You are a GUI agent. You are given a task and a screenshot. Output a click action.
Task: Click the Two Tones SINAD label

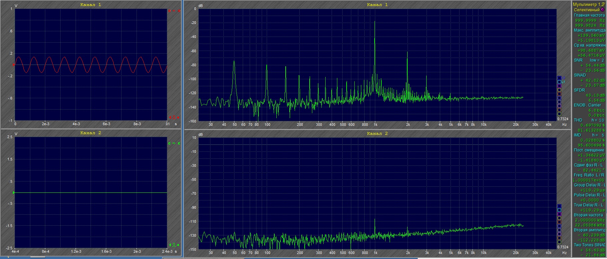589,245
